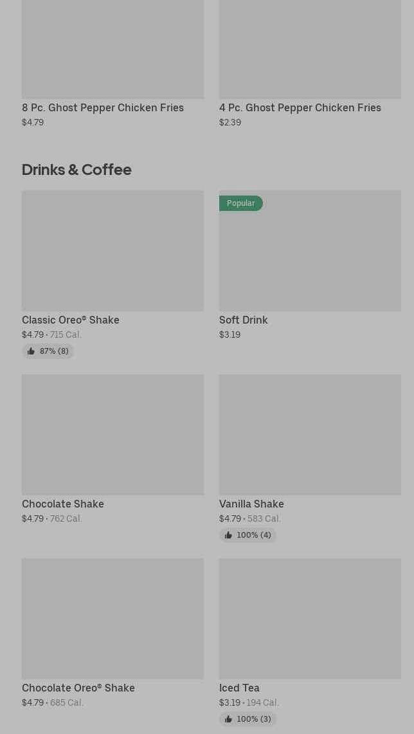Click the Chocolate Oreo® Shake name
Viewport: 414px width, 734px height.
pyautogui.click(x=78, y=688)
